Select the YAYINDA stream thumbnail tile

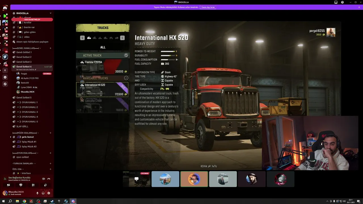coord(137,179)
